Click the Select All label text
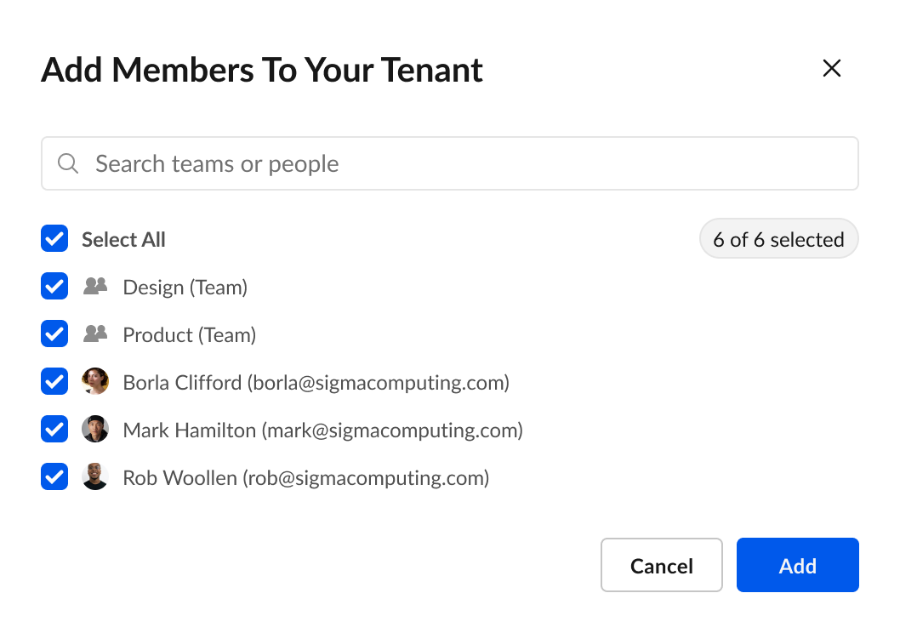900x633 pixels. [123, 240]
